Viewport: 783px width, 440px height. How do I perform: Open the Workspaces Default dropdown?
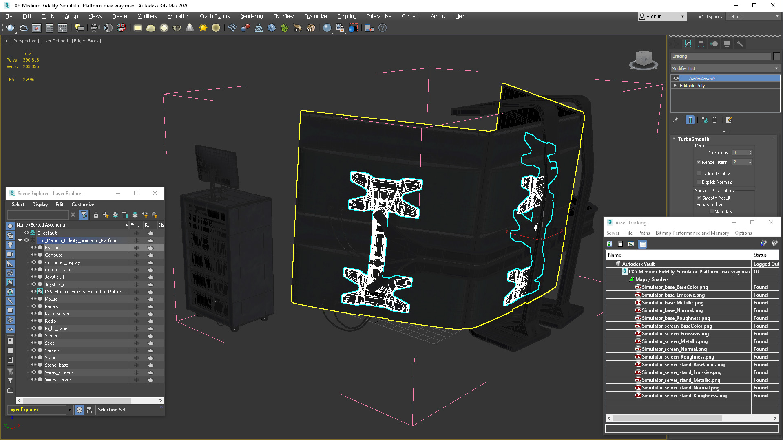753,17
